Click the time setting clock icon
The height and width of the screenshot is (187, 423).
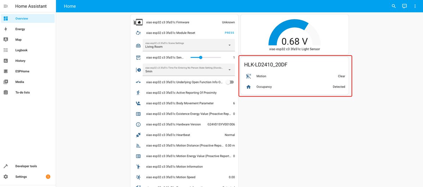138,70
